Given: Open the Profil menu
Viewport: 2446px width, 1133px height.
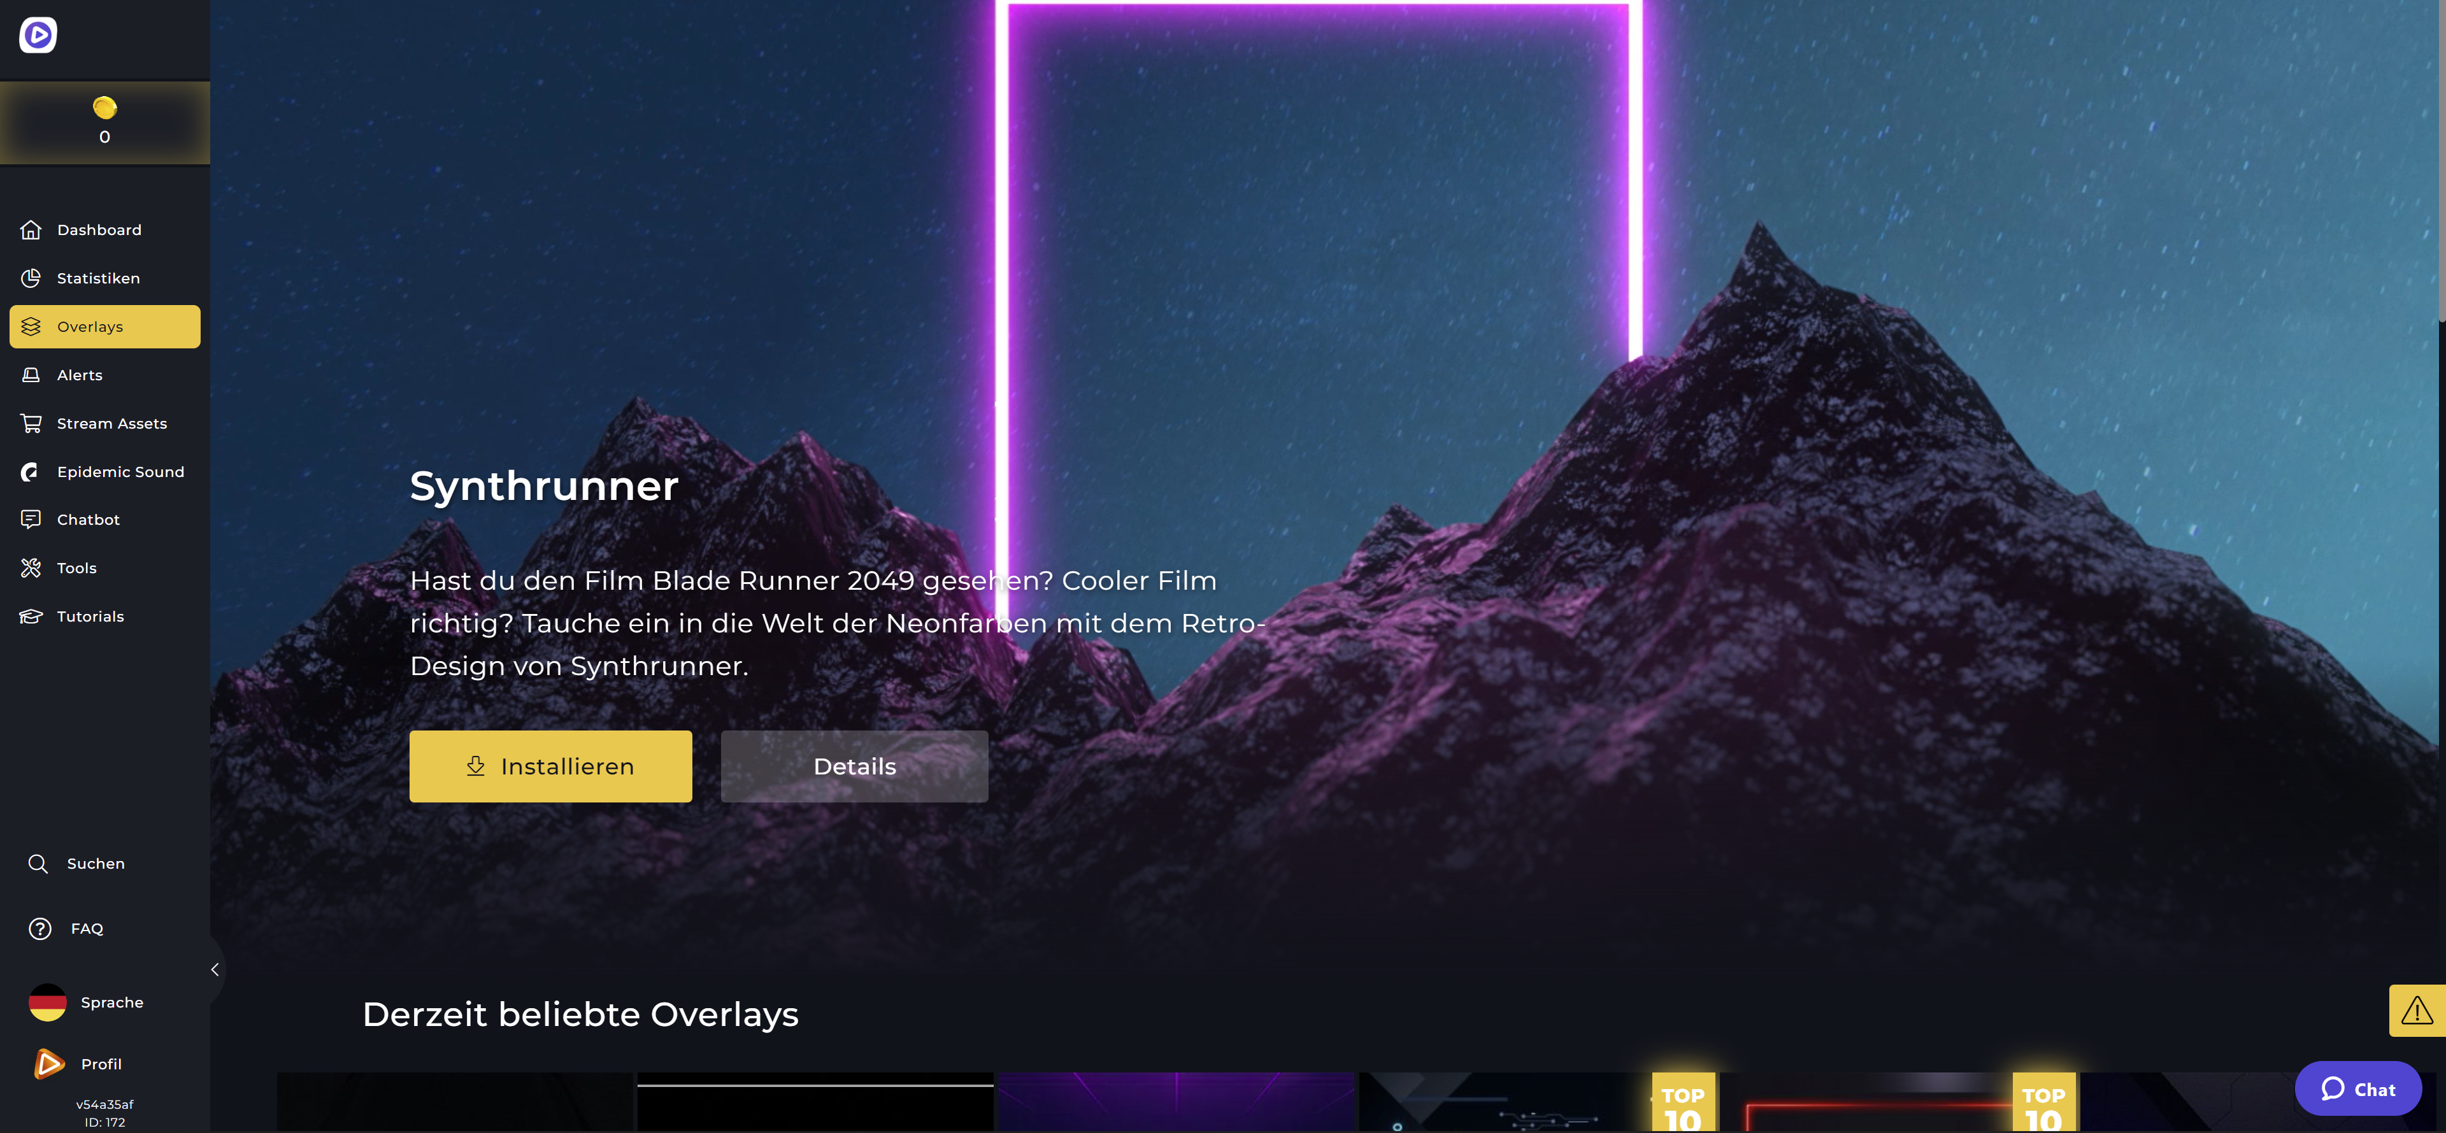Looking at the screenshot, I should tap(100, 1064).
